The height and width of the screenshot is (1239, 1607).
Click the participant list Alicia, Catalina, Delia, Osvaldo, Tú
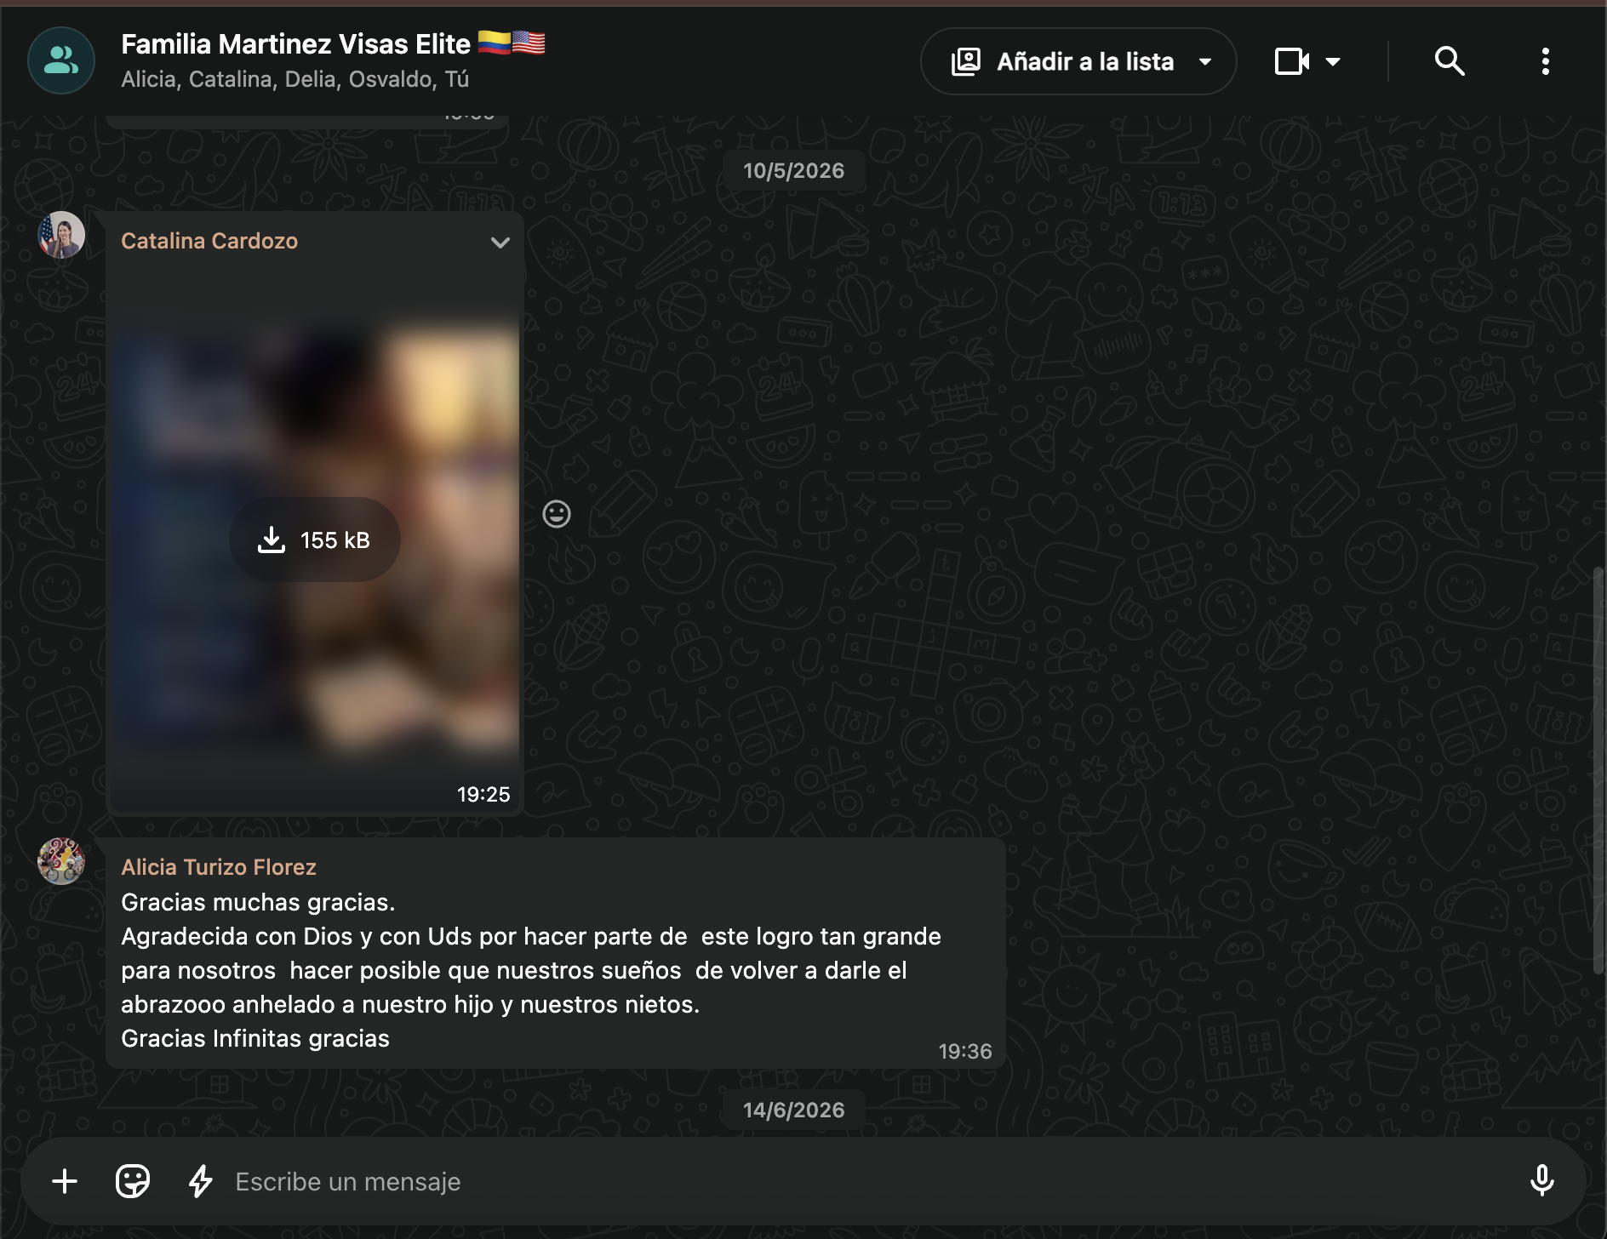[295, 79]
